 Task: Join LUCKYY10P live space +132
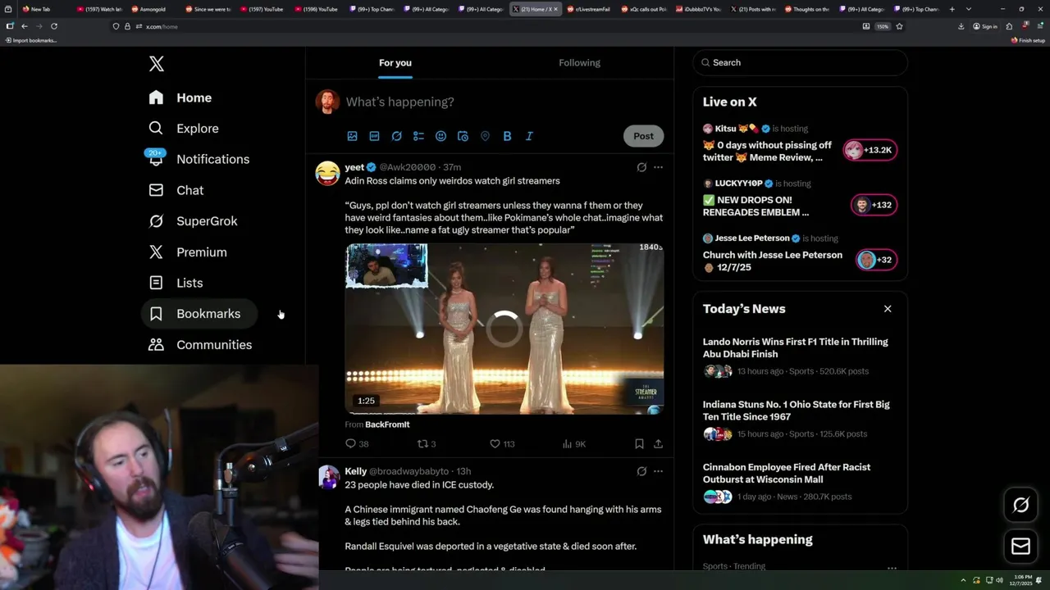pos(874,205)
